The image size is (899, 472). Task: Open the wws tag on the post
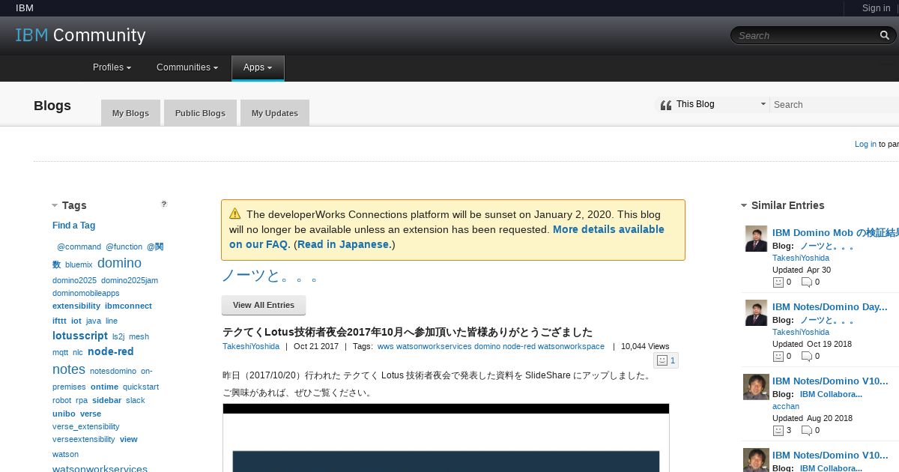(x=385, y=346)
